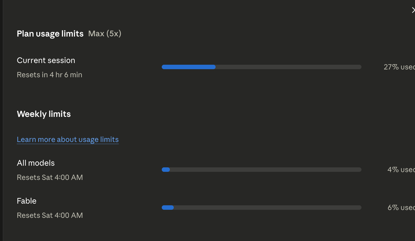
Task: Click the Current session label
Action: [x=46, y=60]
